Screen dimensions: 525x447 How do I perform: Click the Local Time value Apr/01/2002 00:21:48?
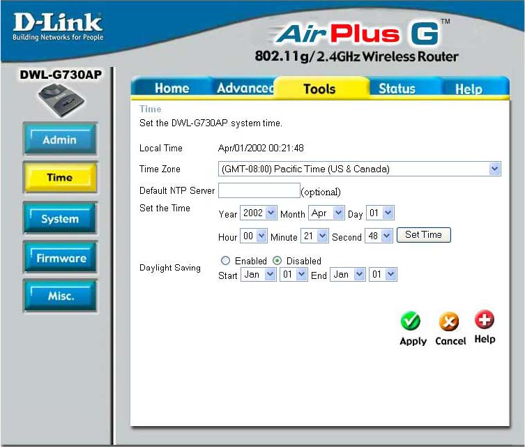(x=261, y=148)
